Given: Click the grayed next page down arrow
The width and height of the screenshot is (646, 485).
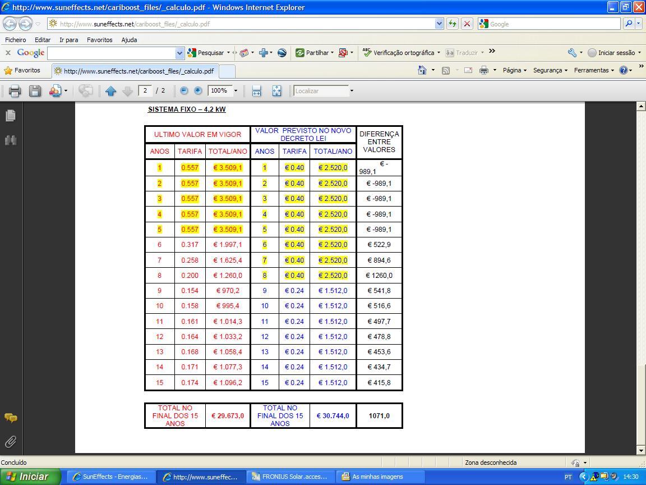Looking at the screenshot, I should click(x=128, y=91).
